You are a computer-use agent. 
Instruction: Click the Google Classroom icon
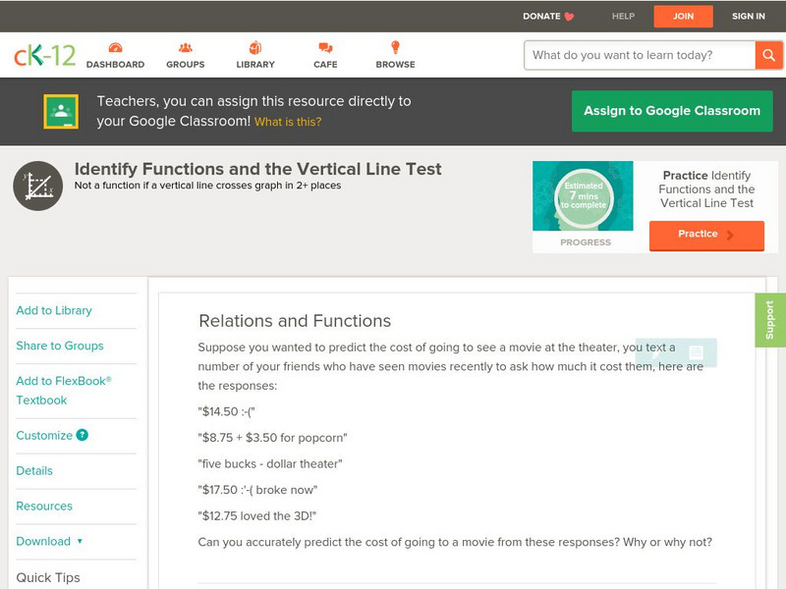point(61,112)
